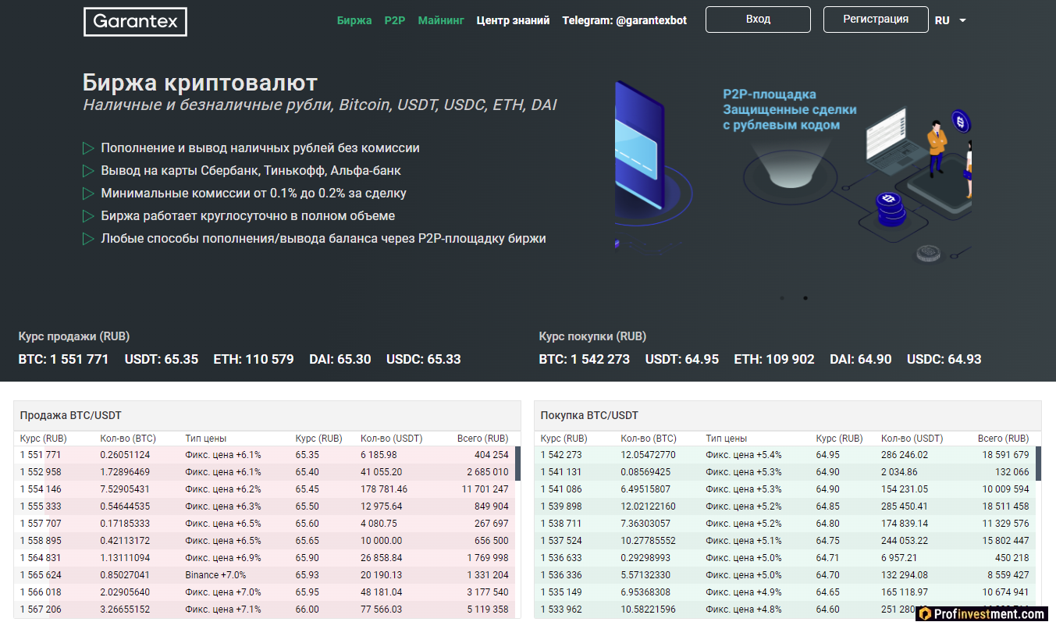
Task: Select buy order at 1 537 524
Action: [784, 541]
